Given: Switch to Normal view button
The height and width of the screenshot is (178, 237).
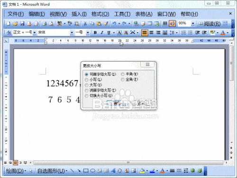Looking at the screenshot, I should pos(5,162).
